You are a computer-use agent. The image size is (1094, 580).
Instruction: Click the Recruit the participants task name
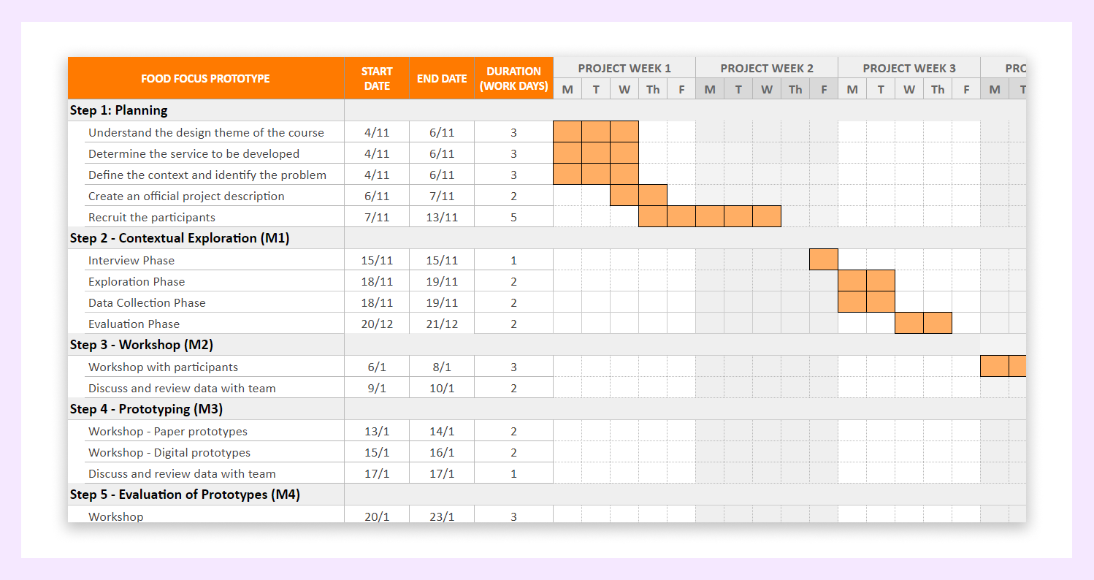[152, 217]
